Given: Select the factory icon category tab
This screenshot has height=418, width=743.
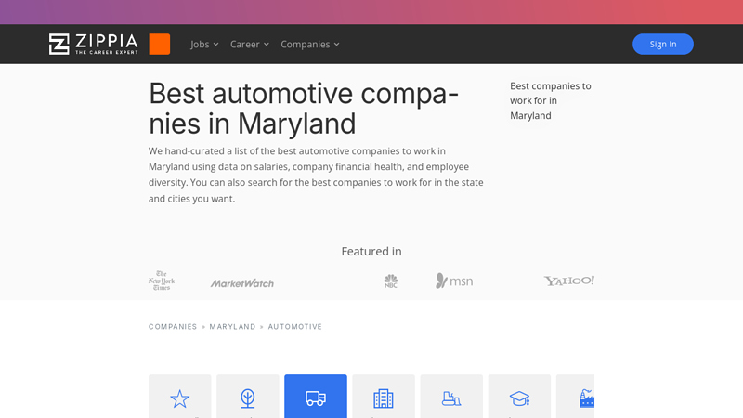Looking at the screenshot, I should click(x=575, y=397).
